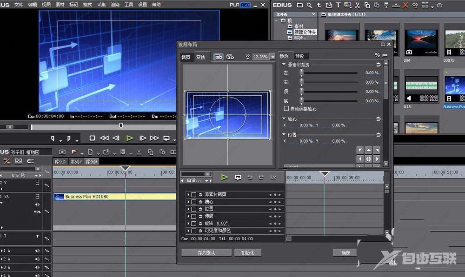This screenshot has height=277, width=465.
Task: Open the 文件 menu
Action: 19,5
